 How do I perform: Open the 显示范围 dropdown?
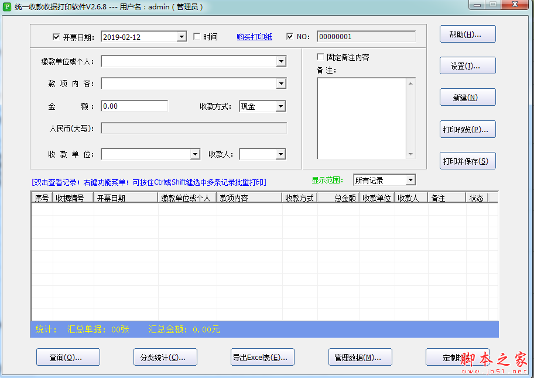coord(410,180)
